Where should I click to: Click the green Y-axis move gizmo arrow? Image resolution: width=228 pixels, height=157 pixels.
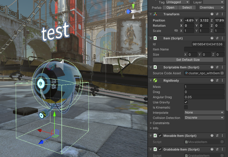pyautogui.click(x=54, y=114)
